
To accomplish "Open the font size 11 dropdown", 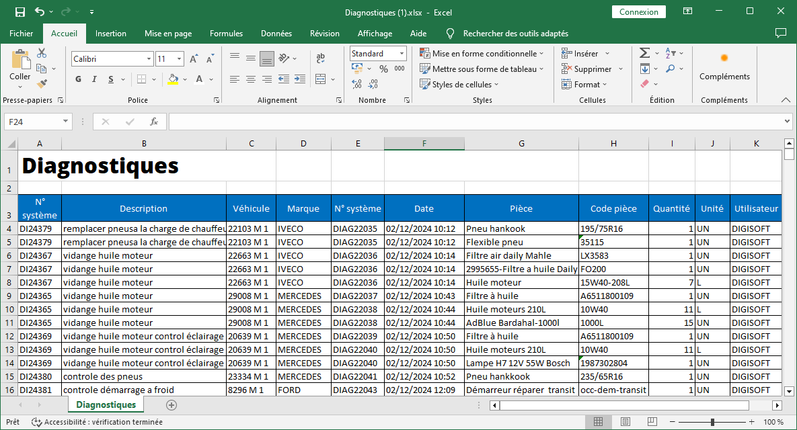I will pyautogui.click(x=179, y=59).
